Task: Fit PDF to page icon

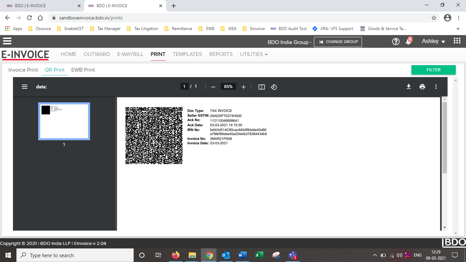Action: [262, 87]
